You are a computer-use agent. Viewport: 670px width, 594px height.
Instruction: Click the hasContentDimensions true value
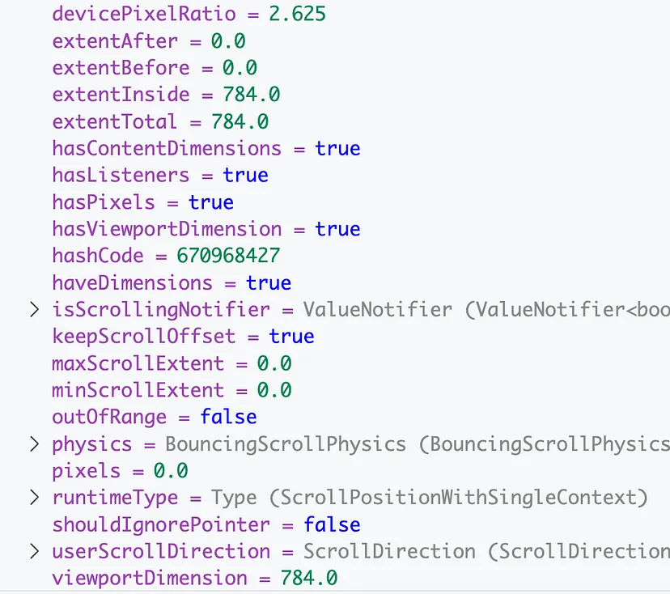[x=337, y=149]
